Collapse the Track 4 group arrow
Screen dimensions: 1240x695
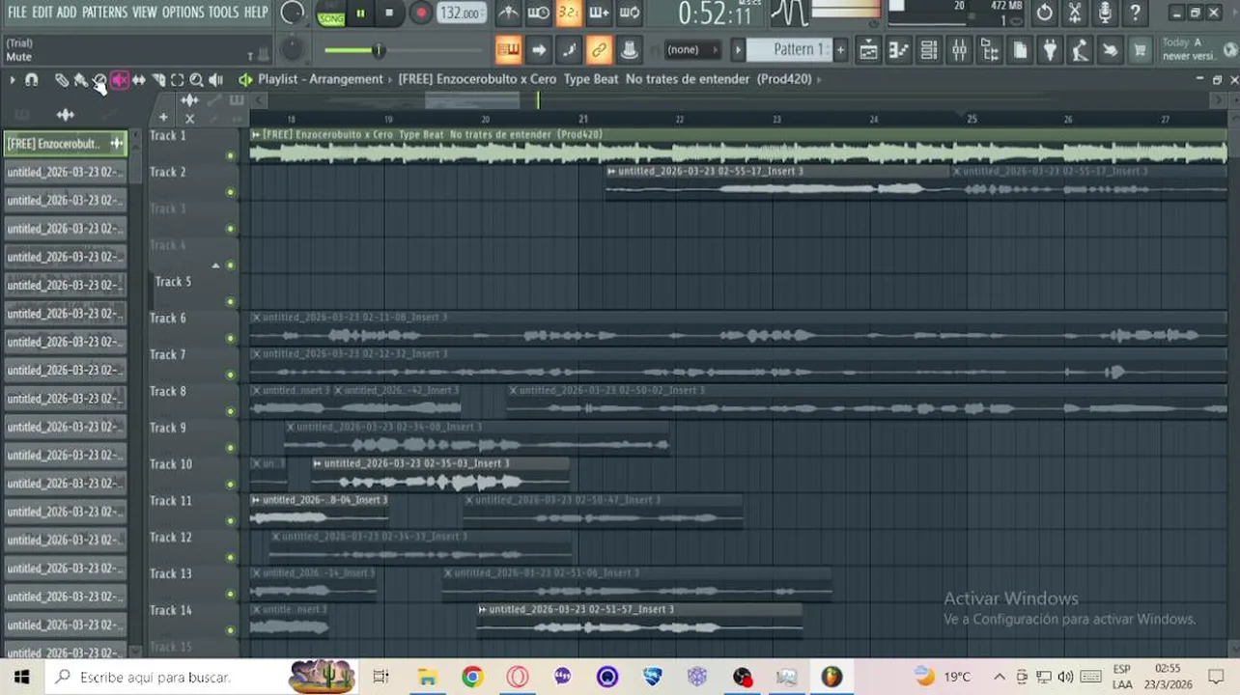click(215, 264)
